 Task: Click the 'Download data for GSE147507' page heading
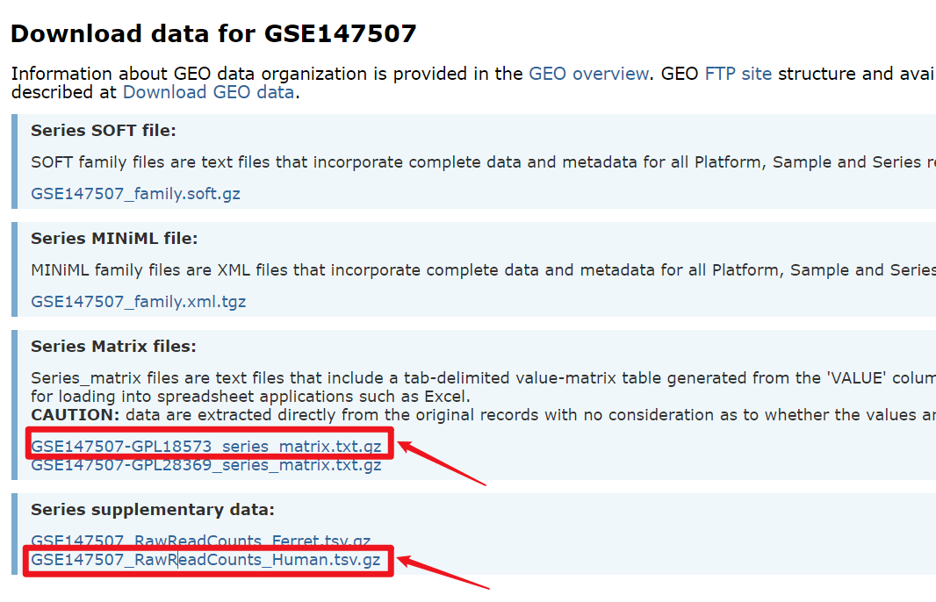coord(213,34)
